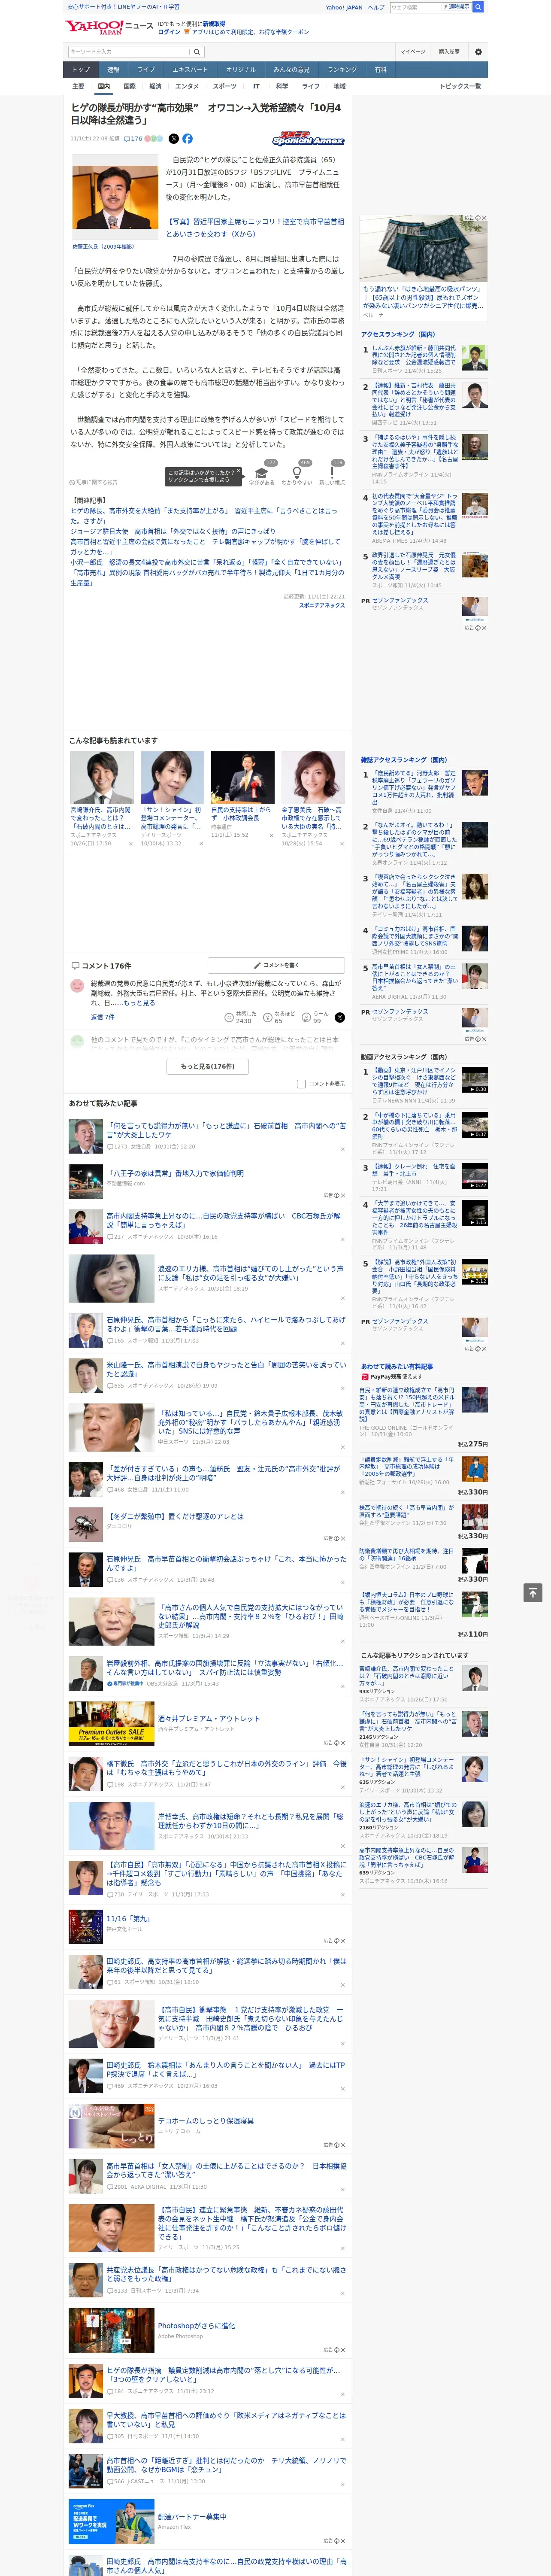Image resolution: width=551 pixels, height=2576 pixels.
Task: Click the ログイン link
Action: point(169,32)
